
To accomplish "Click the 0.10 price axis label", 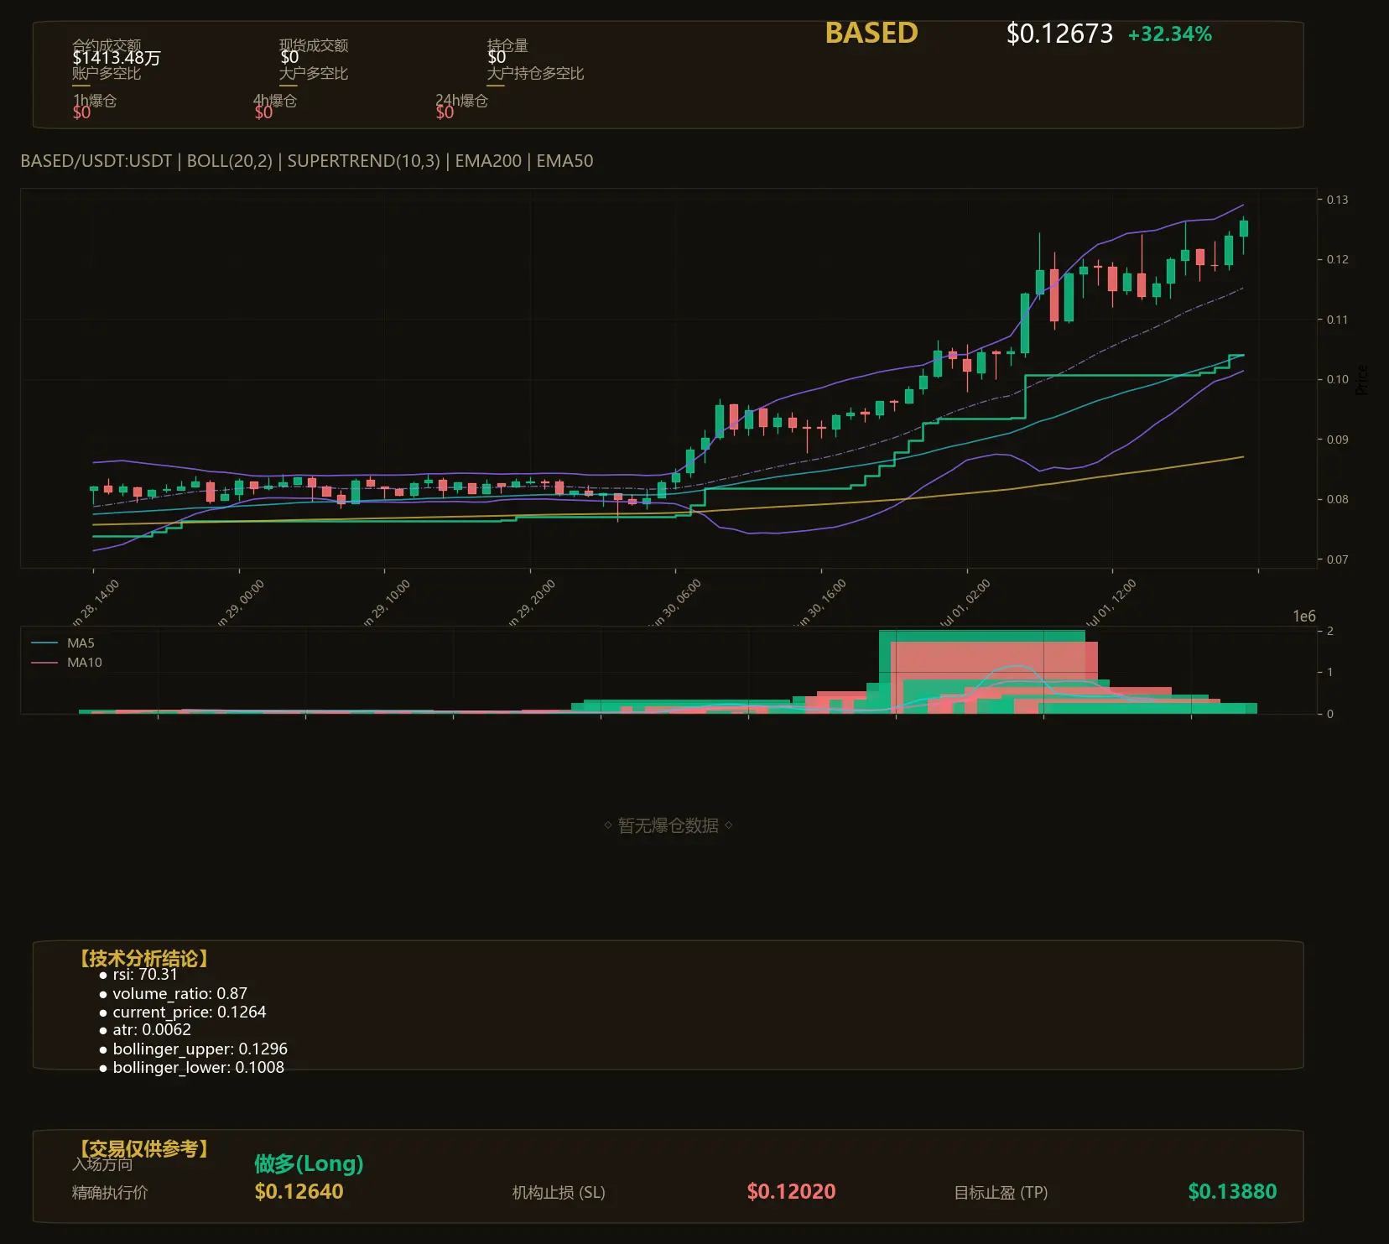I will [1337, 379].
